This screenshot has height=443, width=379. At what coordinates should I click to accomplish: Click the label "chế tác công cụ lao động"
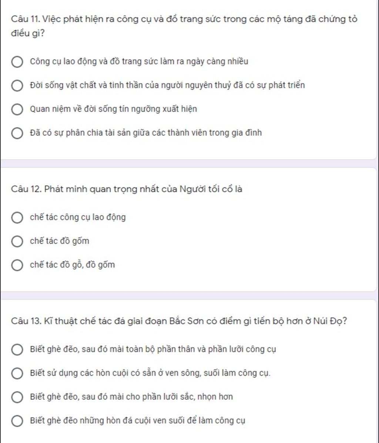click(78, 217)
